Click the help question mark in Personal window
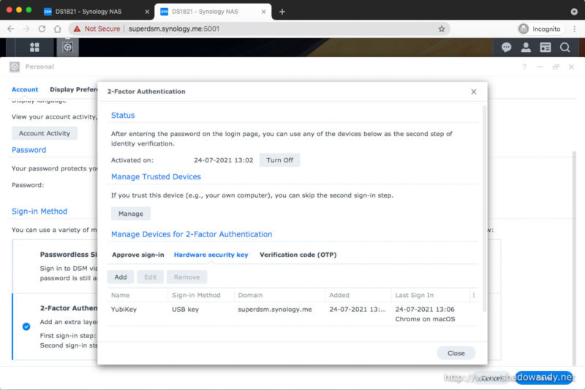 click(x=524, y=67)
